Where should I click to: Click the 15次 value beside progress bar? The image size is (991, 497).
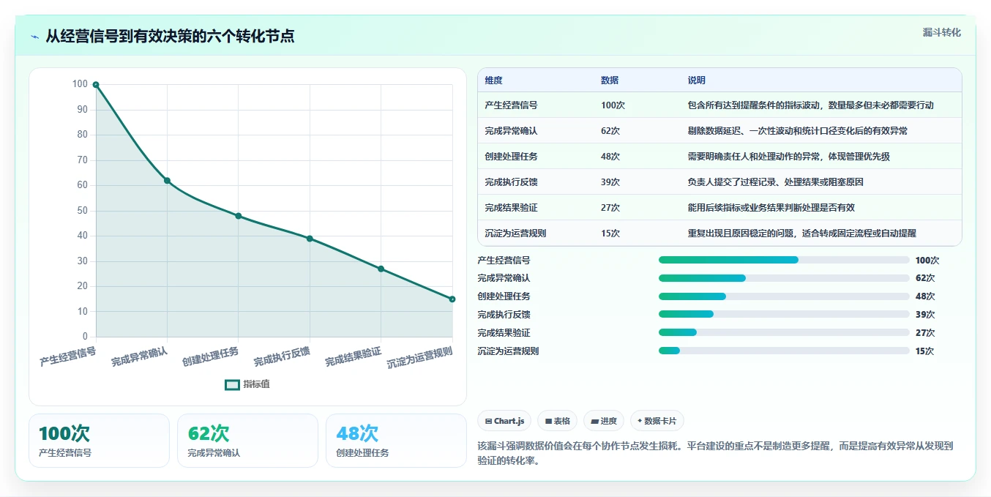click(925, 351)
